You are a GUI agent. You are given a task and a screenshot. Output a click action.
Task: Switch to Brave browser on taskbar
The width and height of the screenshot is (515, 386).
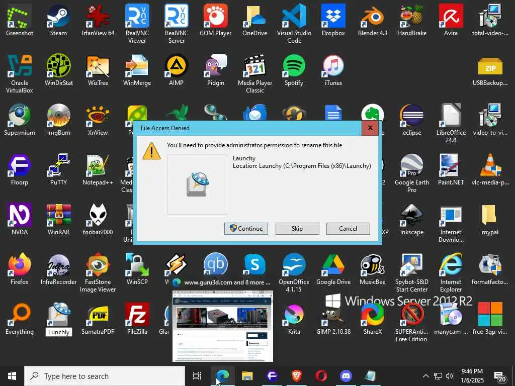coord(297,376)
